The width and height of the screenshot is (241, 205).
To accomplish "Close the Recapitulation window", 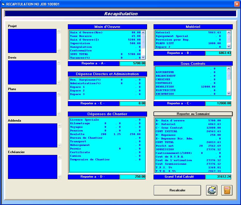I will [x=237, y=4].
